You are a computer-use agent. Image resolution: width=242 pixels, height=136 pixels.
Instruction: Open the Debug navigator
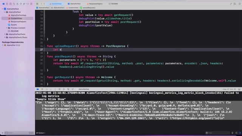coord(24,4)
